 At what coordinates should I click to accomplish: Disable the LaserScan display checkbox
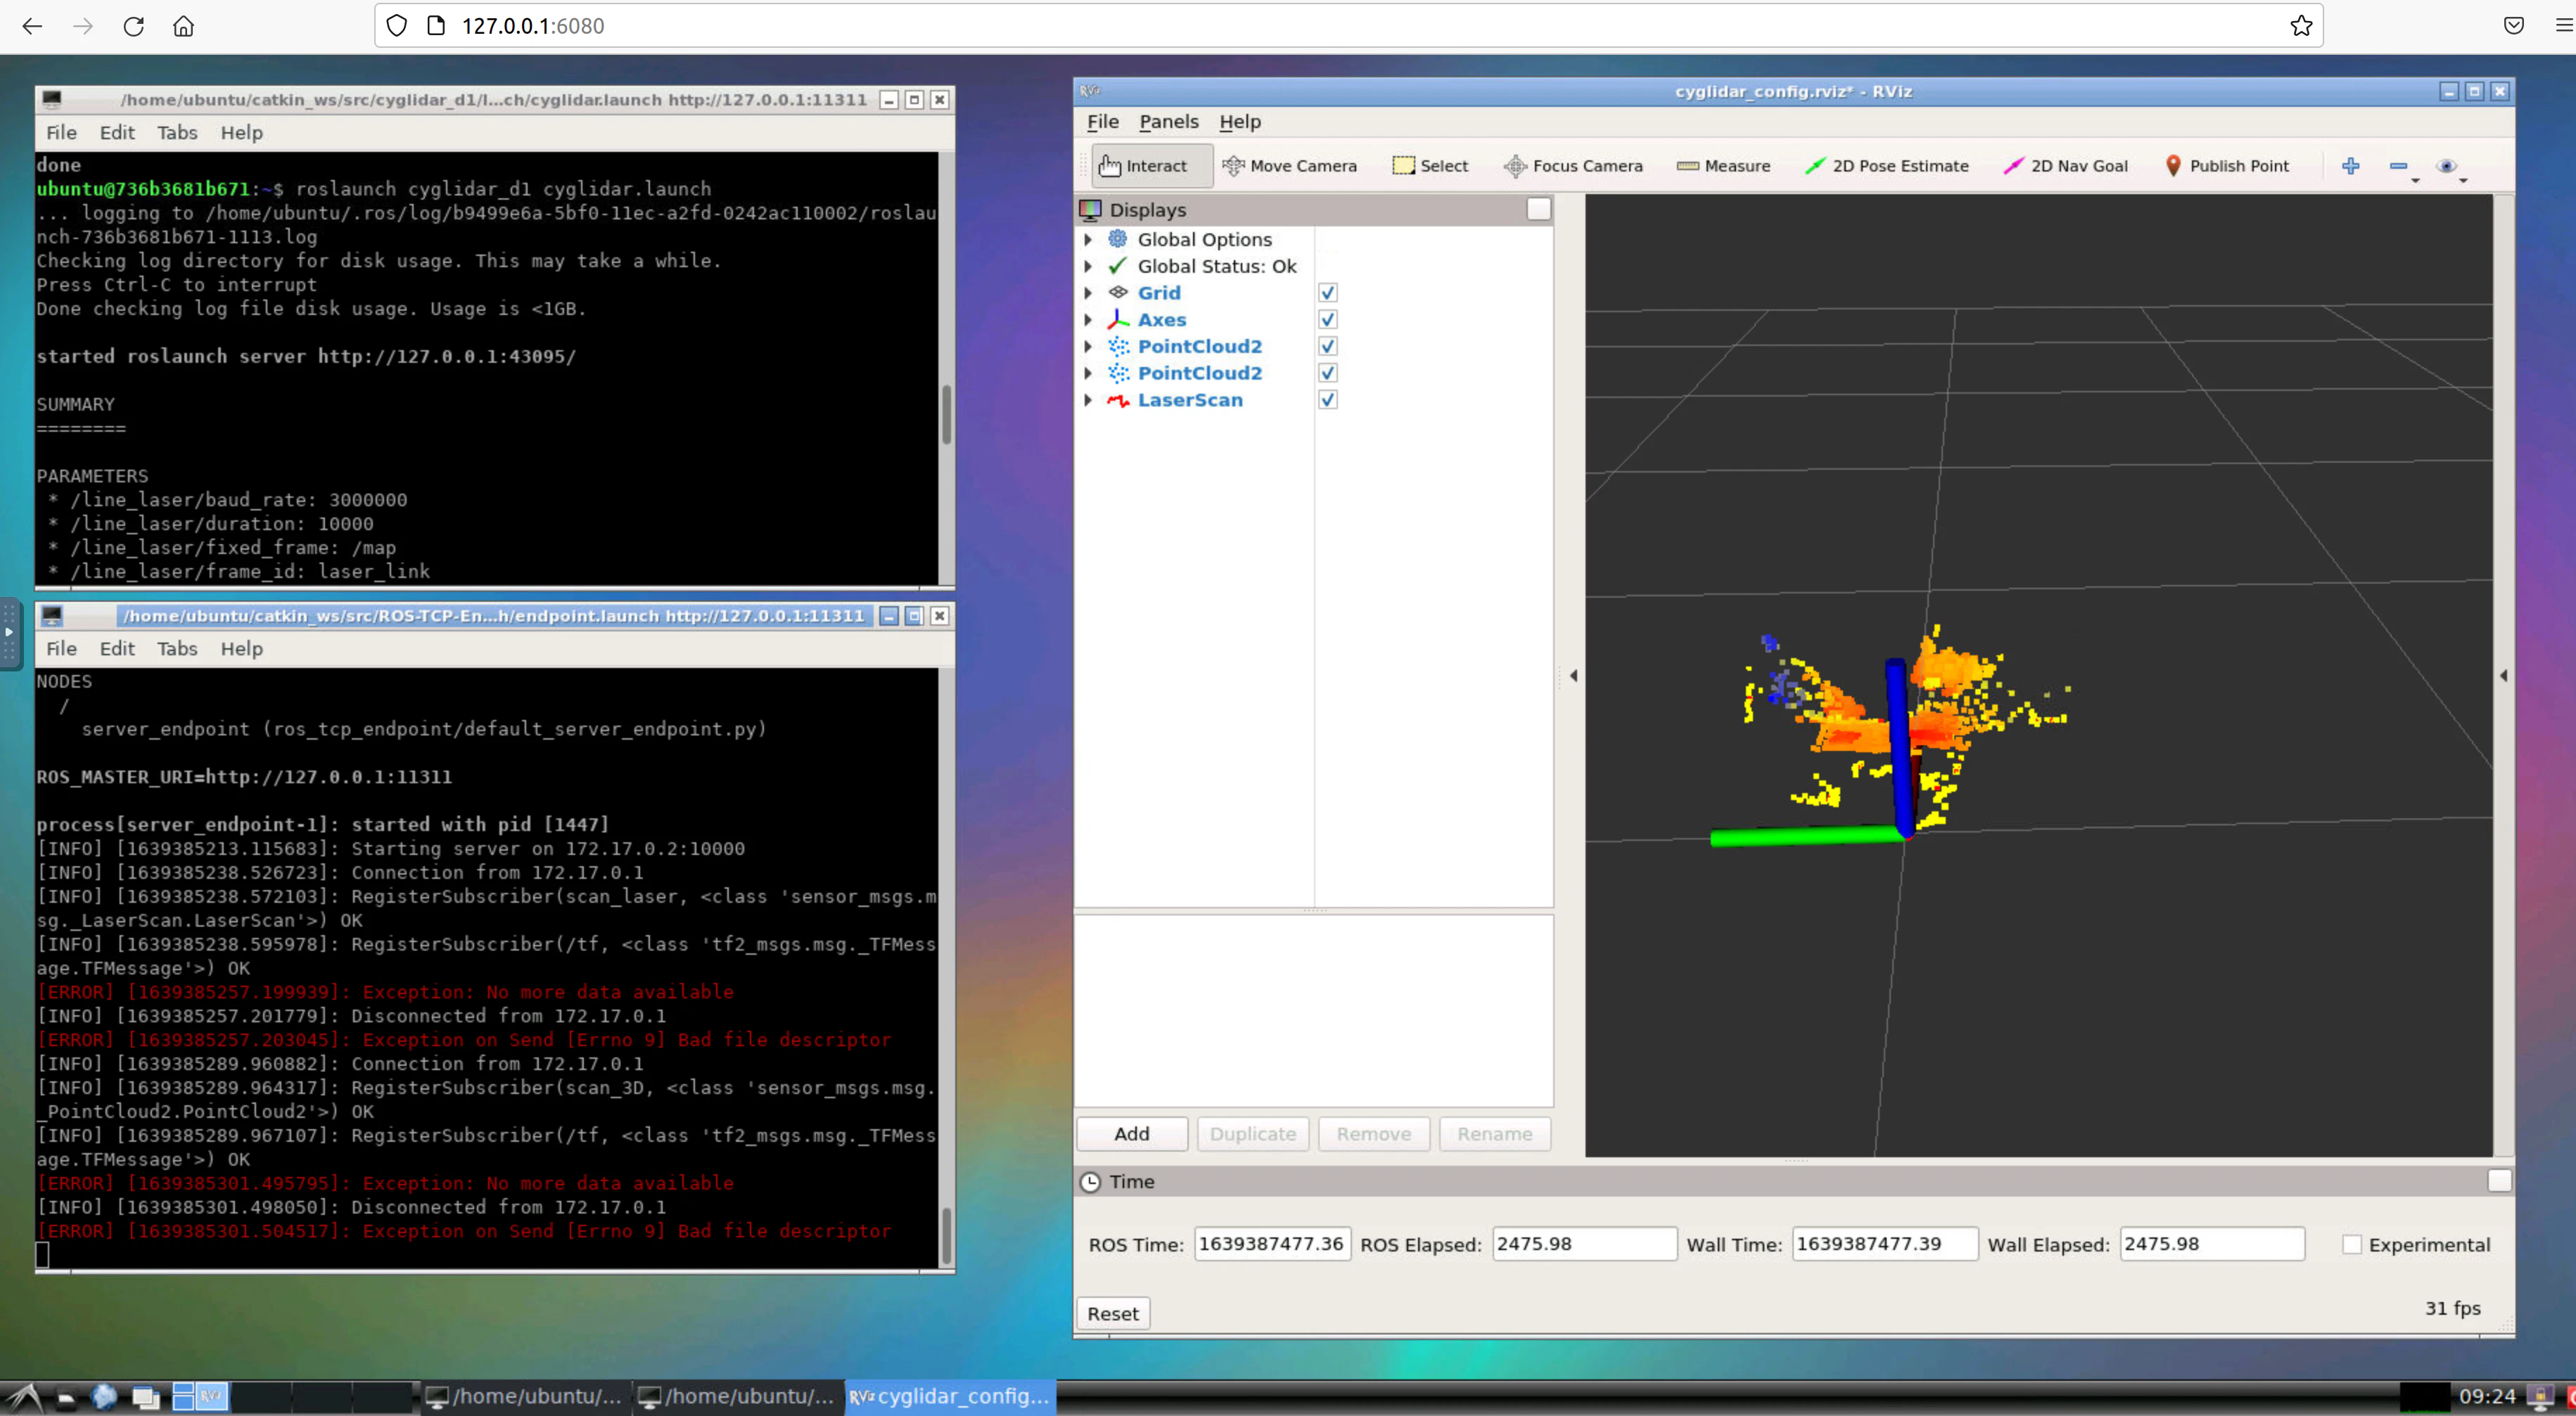click(x=1327, y=400)
